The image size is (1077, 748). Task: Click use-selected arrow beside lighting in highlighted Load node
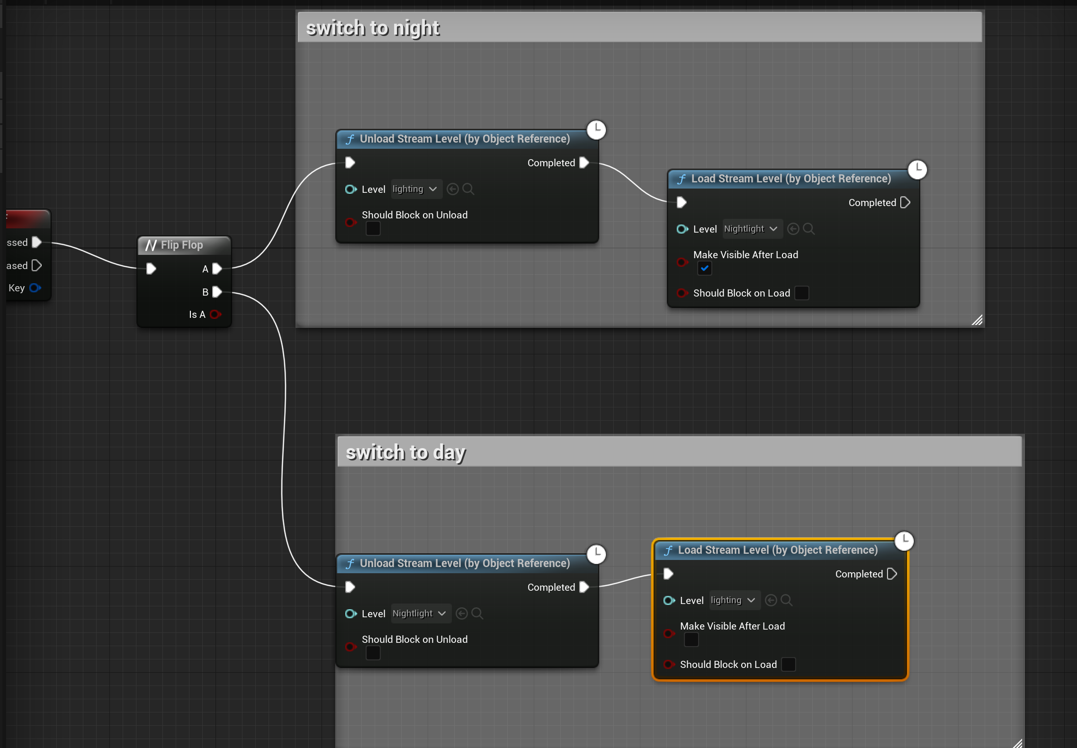tap(771, 600)
